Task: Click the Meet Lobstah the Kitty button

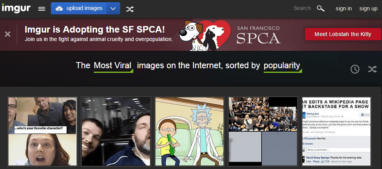Action: click(343, 34)
